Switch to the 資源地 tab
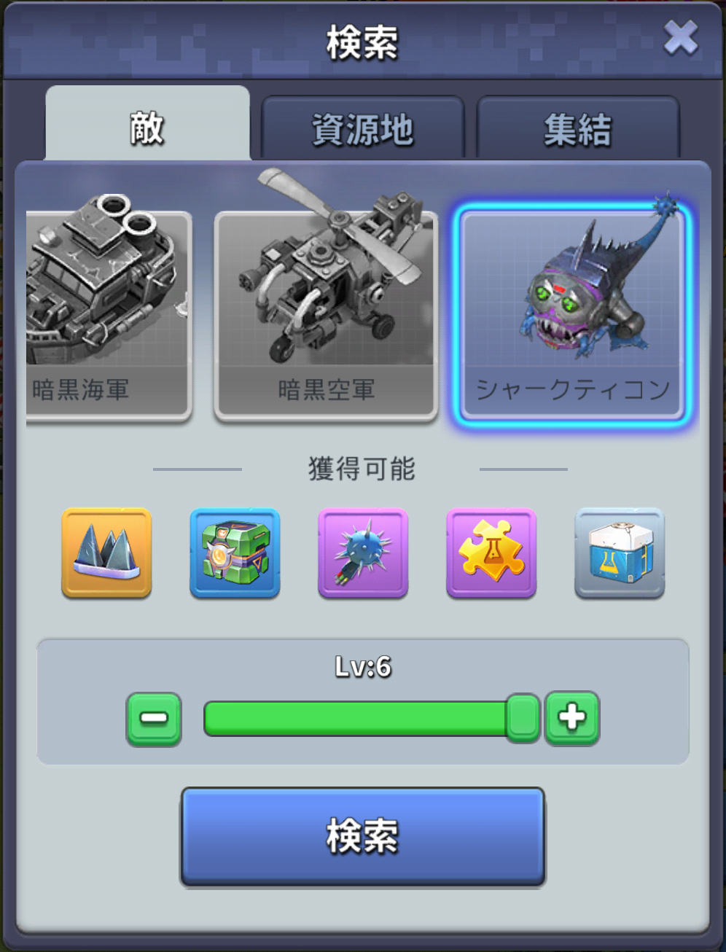Image resolution: width=726 pixels, height=952 pixels. [362, 128]
